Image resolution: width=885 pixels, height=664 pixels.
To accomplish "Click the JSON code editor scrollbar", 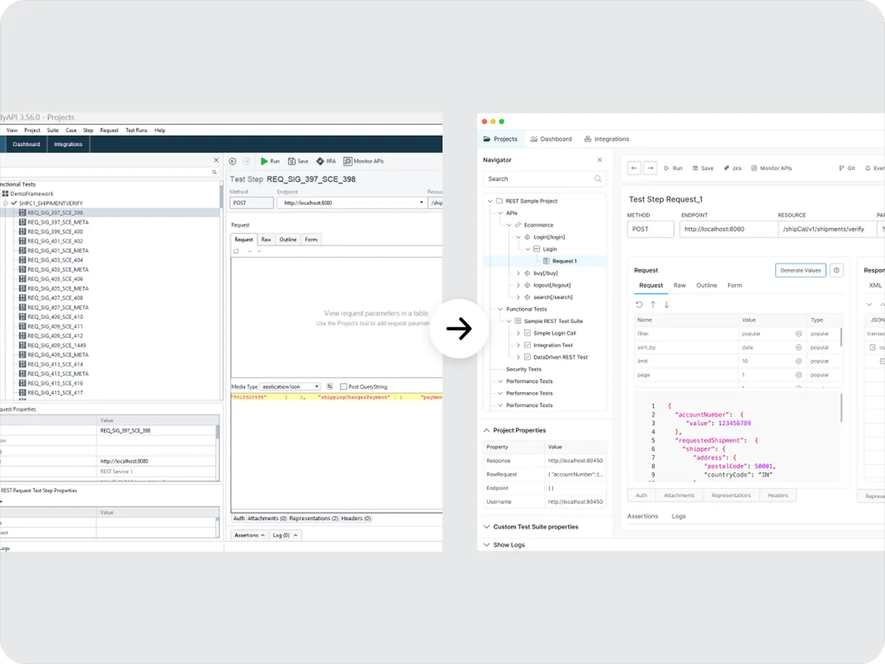I will (x=841, y=408).
